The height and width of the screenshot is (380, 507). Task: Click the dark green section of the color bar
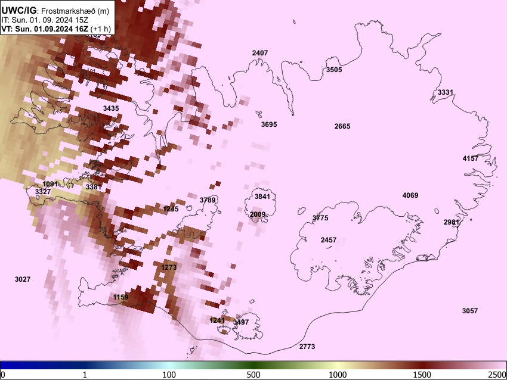pyautogui.click(x=253, y=366)
